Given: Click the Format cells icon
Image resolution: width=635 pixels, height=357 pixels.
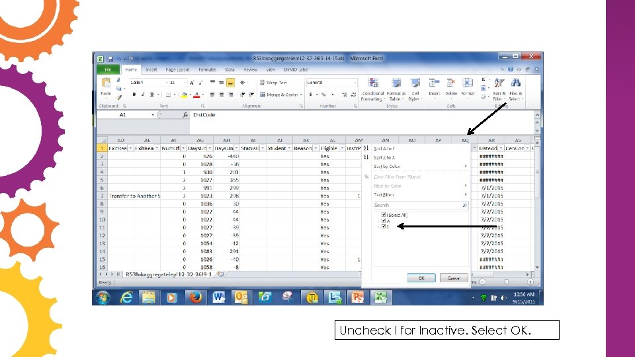Looking at the screenshot, I should [468, 83].
